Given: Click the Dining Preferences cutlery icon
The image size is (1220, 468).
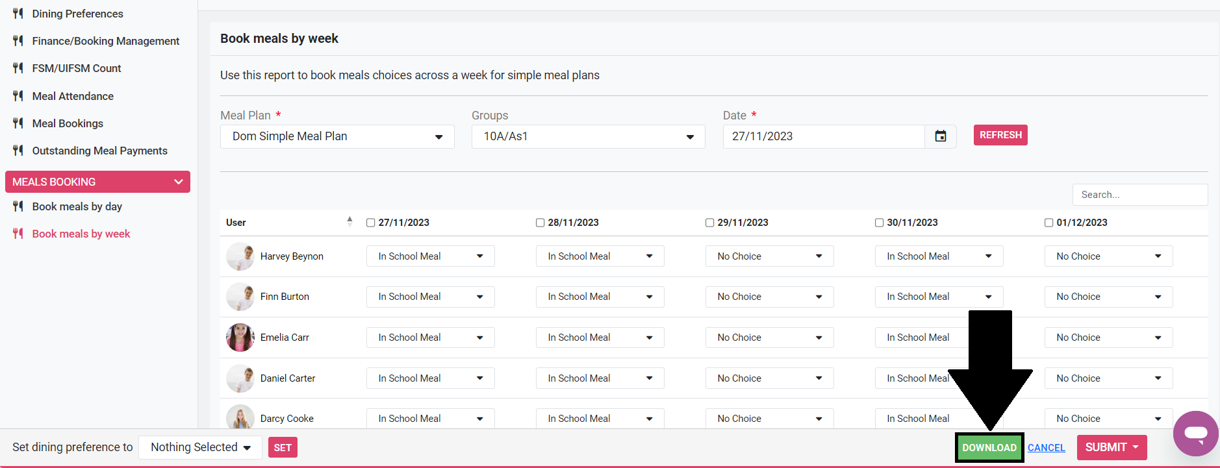Looking at the screenshot, I should click(18, 14).
